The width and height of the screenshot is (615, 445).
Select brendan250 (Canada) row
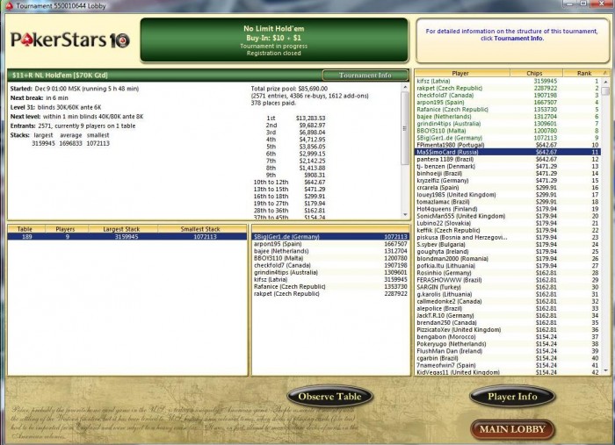pos(508,323)
